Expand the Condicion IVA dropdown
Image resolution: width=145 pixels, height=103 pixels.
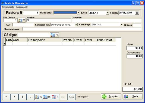(76, 25)
